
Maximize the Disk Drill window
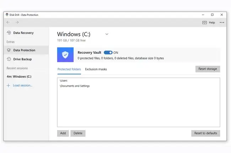(x=212, y=15)
